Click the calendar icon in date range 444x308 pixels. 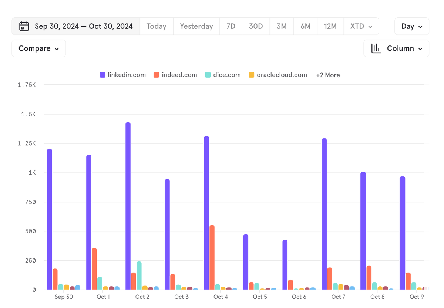(x=24, y=26)
